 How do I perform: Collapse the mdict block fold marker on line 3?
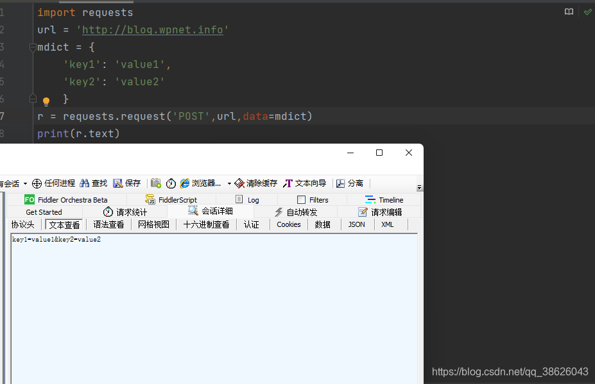point(33,47)
